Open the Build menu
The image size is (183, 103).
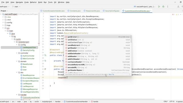[40, 2]
